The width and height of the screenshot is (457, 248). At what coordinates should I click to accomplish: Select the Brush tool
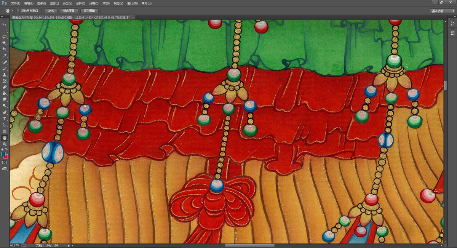click(5, 69)
